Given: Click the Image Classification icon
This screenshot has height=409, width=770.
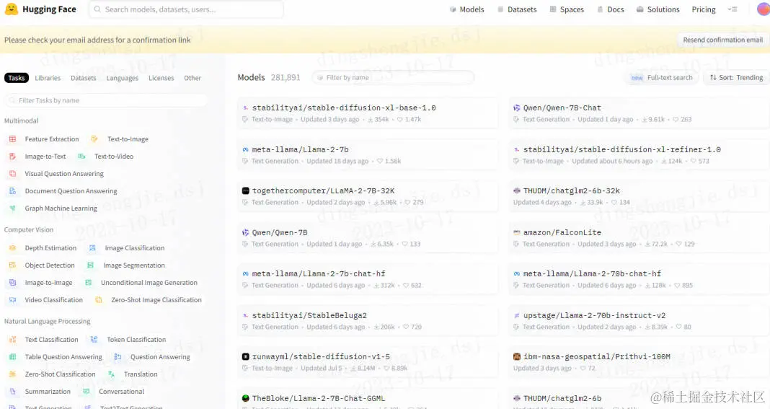Looking at the screenshot, I should 92,248.
